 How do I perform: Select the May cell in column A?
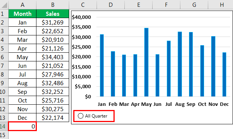pyautogui.click(x=23, y=57)
